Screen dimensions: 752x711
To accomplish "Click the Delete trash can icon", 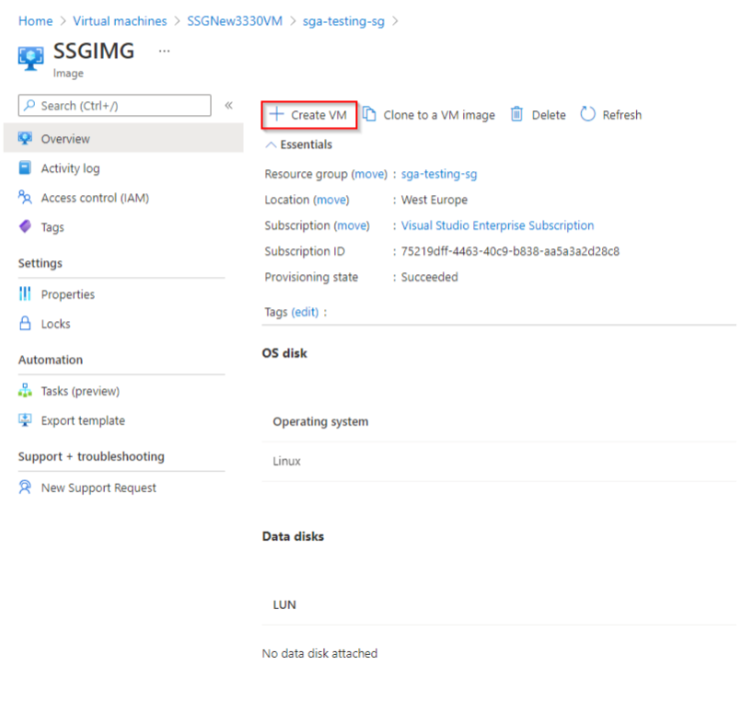I will [516, 115].
